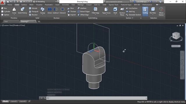Image resolution: width=186 pixels, height=104 pixels.
Task: Add a new layout tab
Action: 29,101
